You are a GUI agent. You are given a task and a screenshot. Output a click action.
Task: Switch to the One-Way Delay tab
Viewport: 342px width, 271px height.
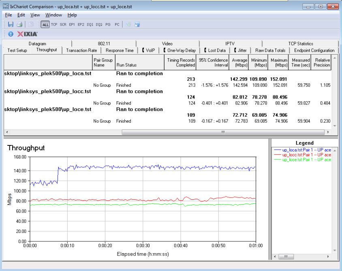click(x=180, y=50)
